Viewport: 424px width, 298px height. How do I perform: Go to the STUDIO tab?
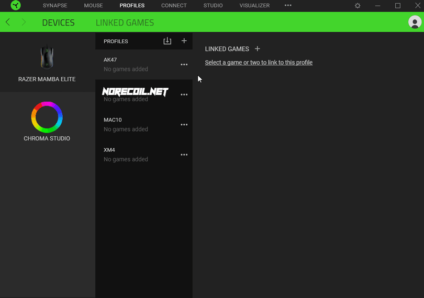(213, 5)
